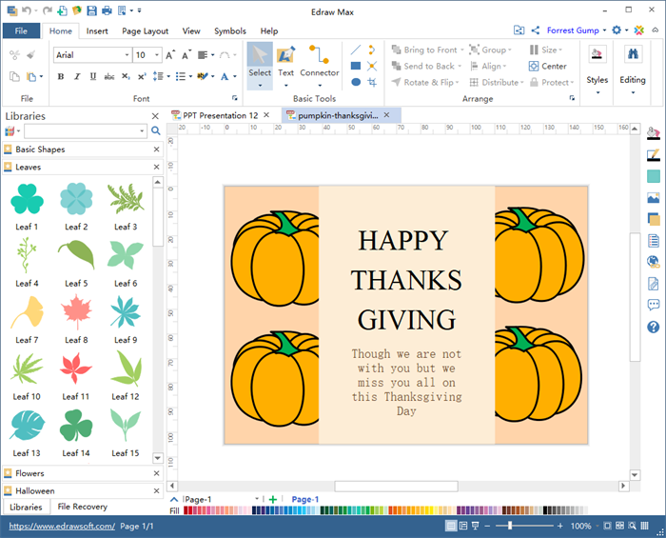Click the zoom slider handle
Viewport: 666px width, 538px height.
(510, 526)
